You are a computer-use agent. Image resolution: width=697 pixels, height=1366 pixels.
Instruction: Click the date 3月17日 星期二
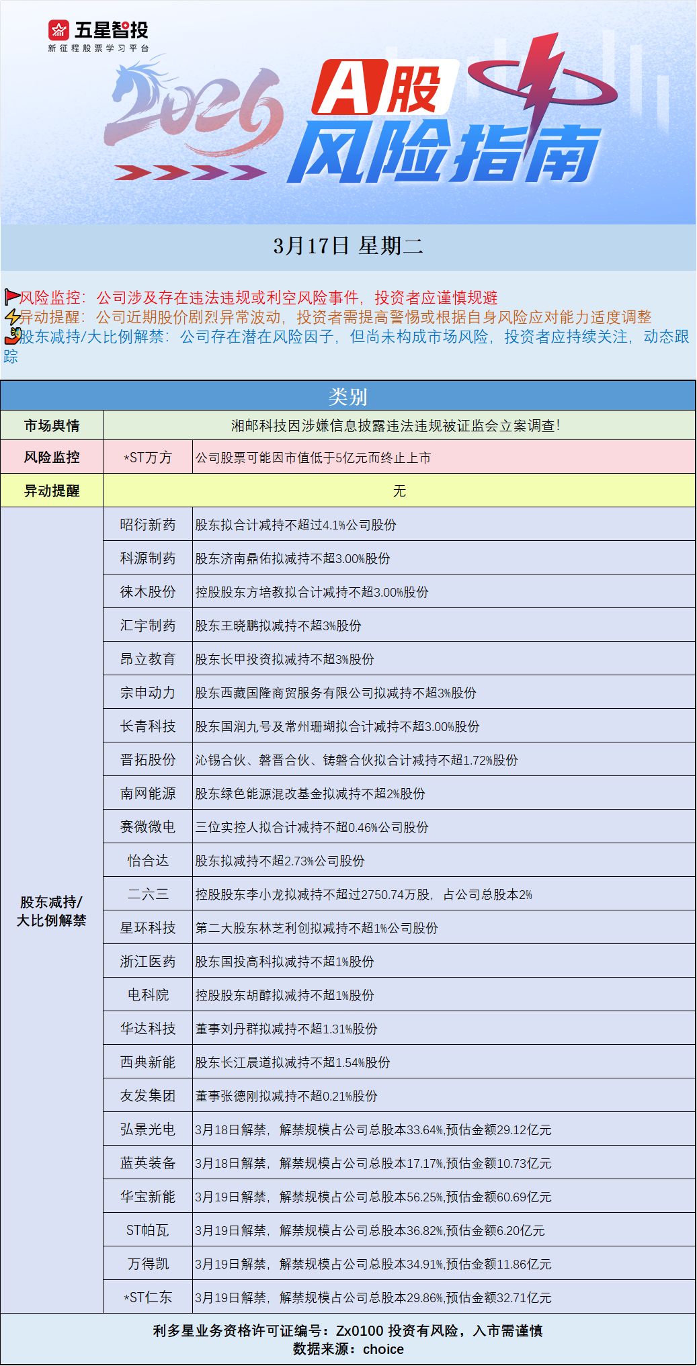348,246
